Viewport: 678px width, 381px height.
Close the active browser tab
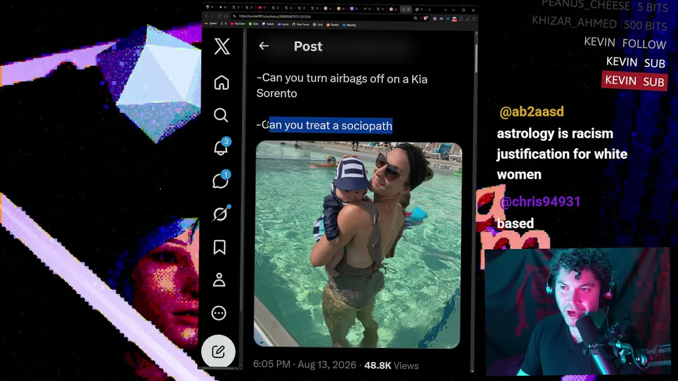tap(408, 9)
